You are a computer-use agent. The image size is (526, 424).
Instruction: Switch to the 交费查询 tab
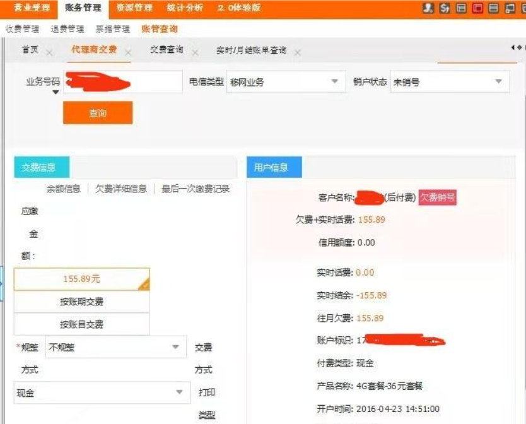167,50
